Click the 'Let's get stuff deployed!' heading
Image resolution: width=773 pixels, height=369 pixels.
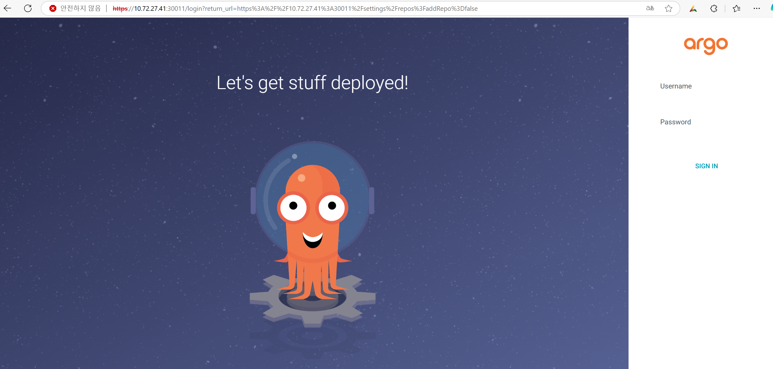312,83
